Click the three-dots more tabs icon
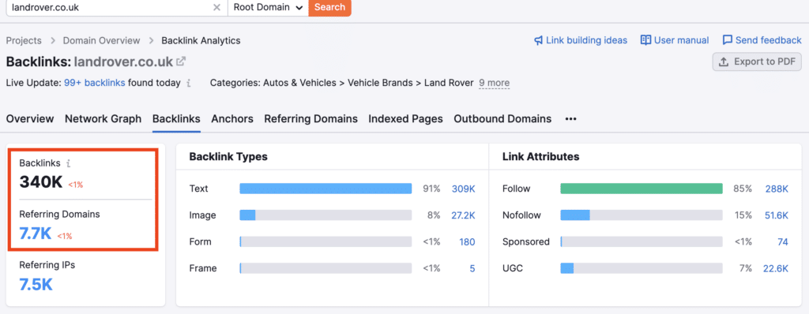Image resolution: width=809 pixels, height=314 pixels. click(570, 119)
